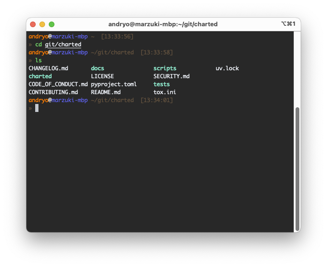The width and height of the screenshot is (327, 267).
Task: Click the LICENSE file name
Action: [x=102, y=76]
